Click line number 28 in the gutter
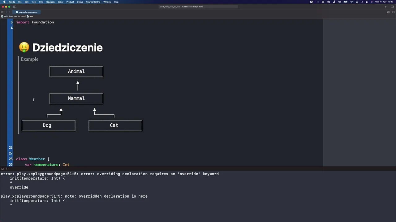This screenshot has width=396, height=222. coord(11,159)
